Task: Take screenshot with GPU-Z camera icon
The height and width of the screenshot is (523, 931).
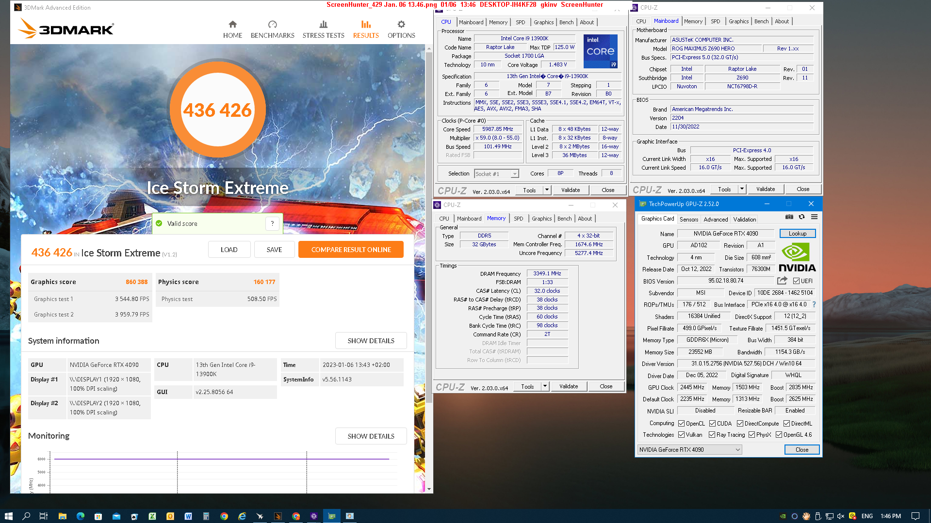Action: coord(789,217)
